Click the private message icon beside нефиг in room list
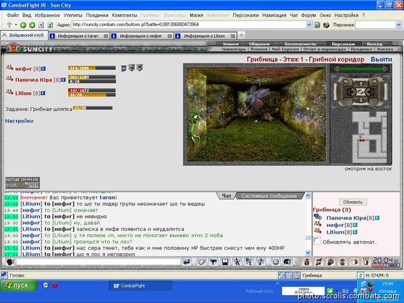 point(318,224)
